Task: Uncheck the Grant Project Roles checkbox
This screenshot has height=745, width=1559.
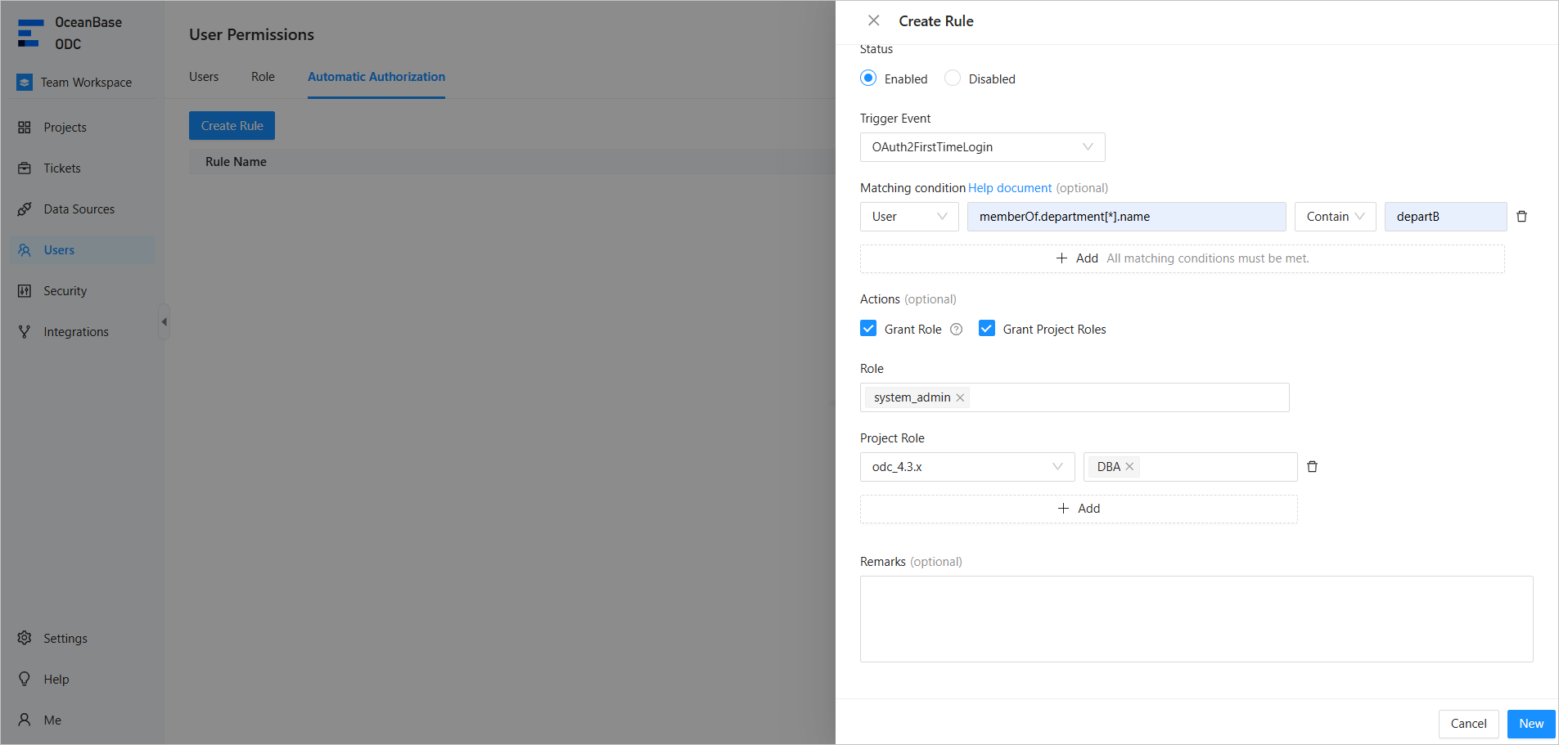Action: click(987, 329)
